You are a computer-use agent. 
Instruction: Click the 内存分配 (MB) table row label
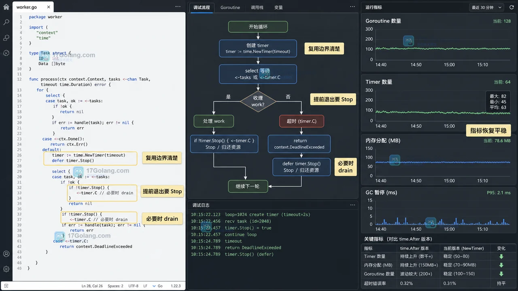coord(378,265)
